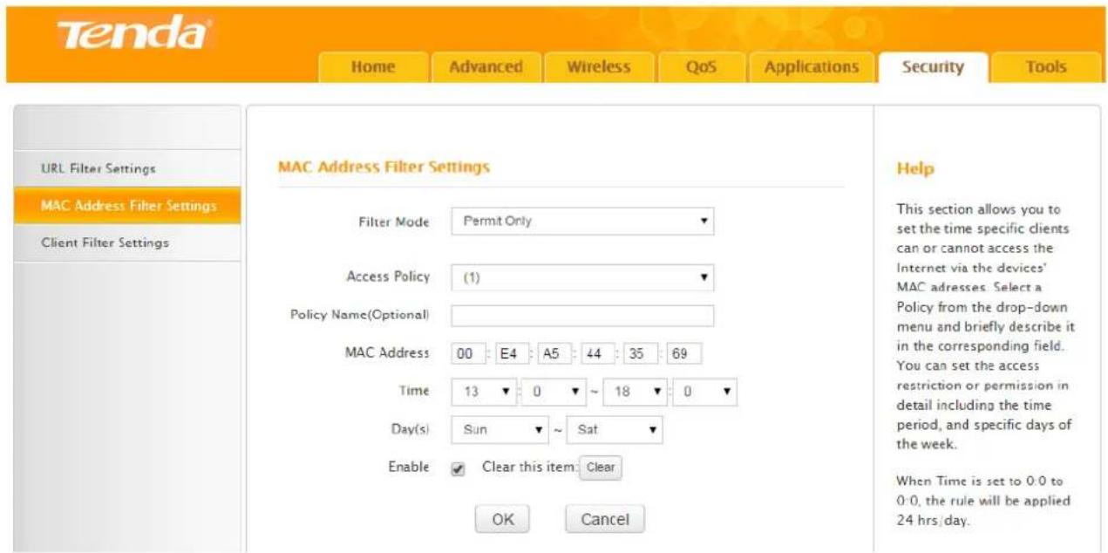
Task: Open the start hour dropdown showing 13
Action: [484, 392]
